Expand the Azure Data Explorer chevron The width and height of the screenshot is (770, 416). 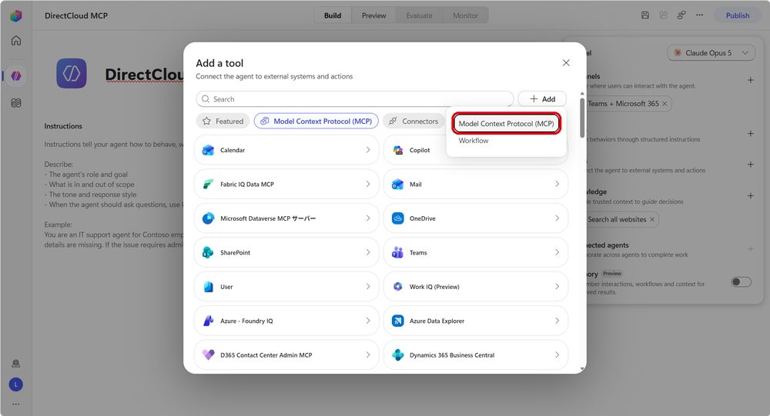[x=557, y=321]
